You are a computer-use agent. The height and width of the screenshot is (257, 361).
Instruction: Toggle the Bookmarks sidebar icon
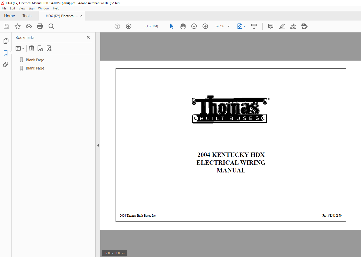point(6,53)
